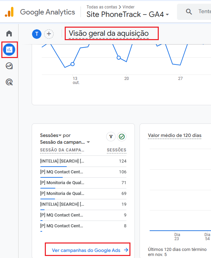211x258 pixels.
Task: Open Ver campanhas do Google Ads link
Action: tap(90, 250)
